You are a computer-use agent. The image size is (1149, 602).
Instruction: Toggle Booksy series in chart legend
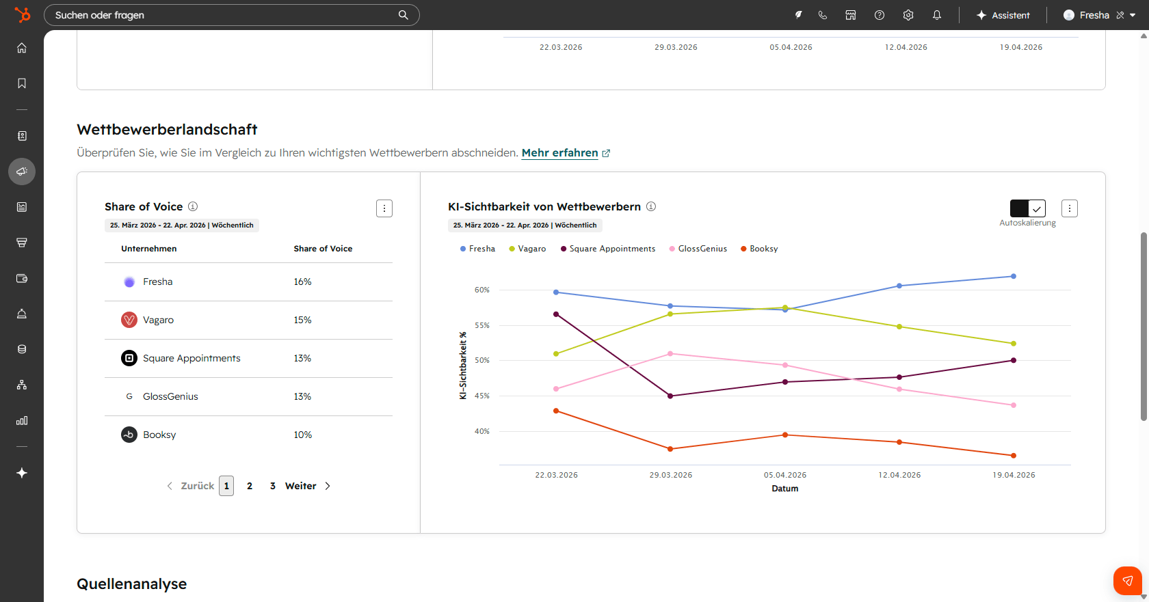759,249
